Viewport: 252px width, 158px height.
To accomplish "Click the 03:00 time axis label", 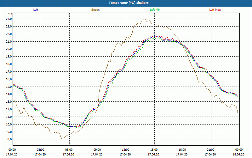I will click(x=40, y=150).
